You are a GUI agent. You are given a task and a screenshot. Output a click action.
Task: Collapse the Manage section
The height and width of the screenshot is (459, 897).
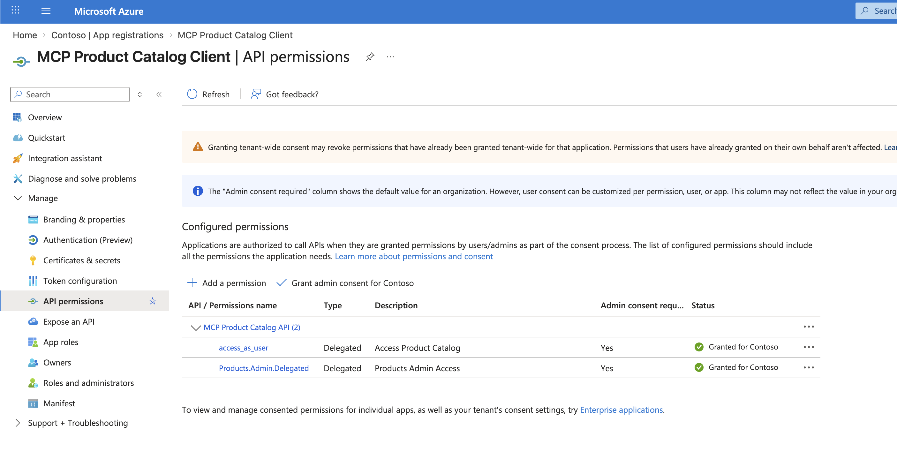click(x=18, y=198)
